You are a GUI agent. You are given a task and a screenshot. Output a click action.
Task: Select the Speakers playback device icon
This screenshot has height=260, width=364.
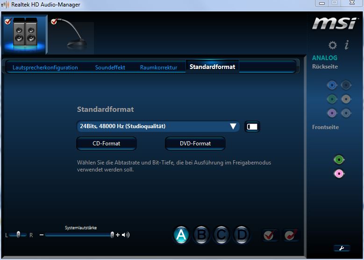pyautogui.click(x=25, y=34)
